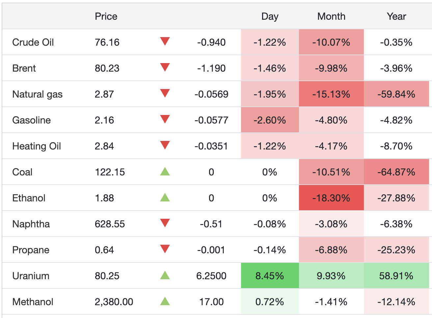Click the -0.940 change value
This screenshot has width=432, height=318.
[211, 42]
